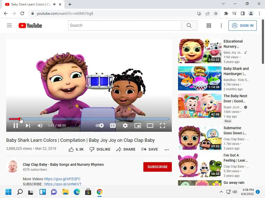Open the Submarine Goes Down thumbnail

(200, 138)
